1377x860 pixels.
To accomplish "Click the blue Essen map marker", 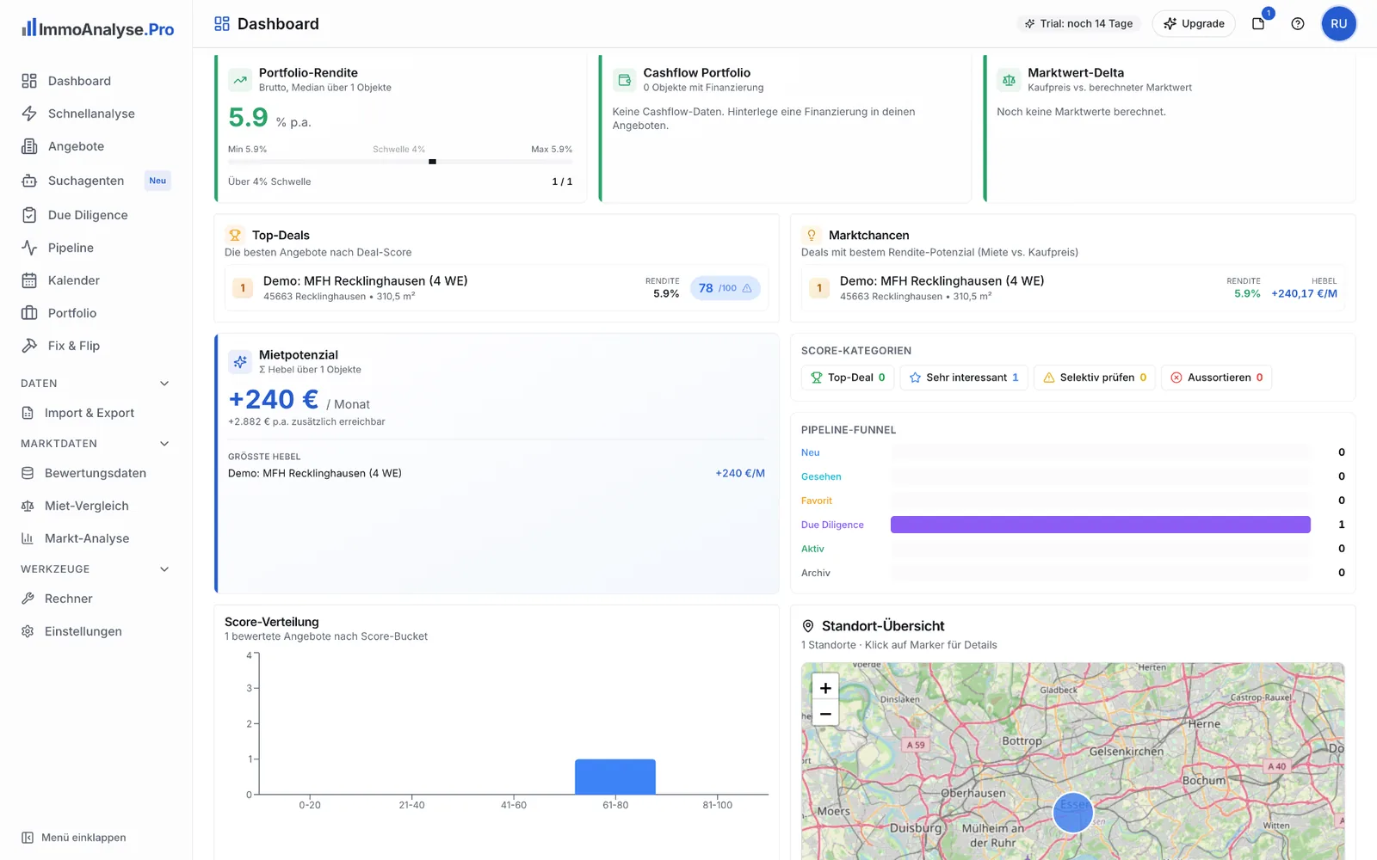I will coord(1073,812).
